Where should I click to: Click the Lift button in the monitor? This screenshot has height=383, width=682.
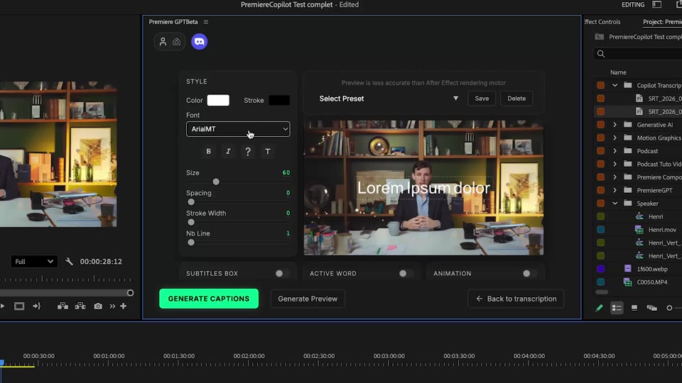63,306
